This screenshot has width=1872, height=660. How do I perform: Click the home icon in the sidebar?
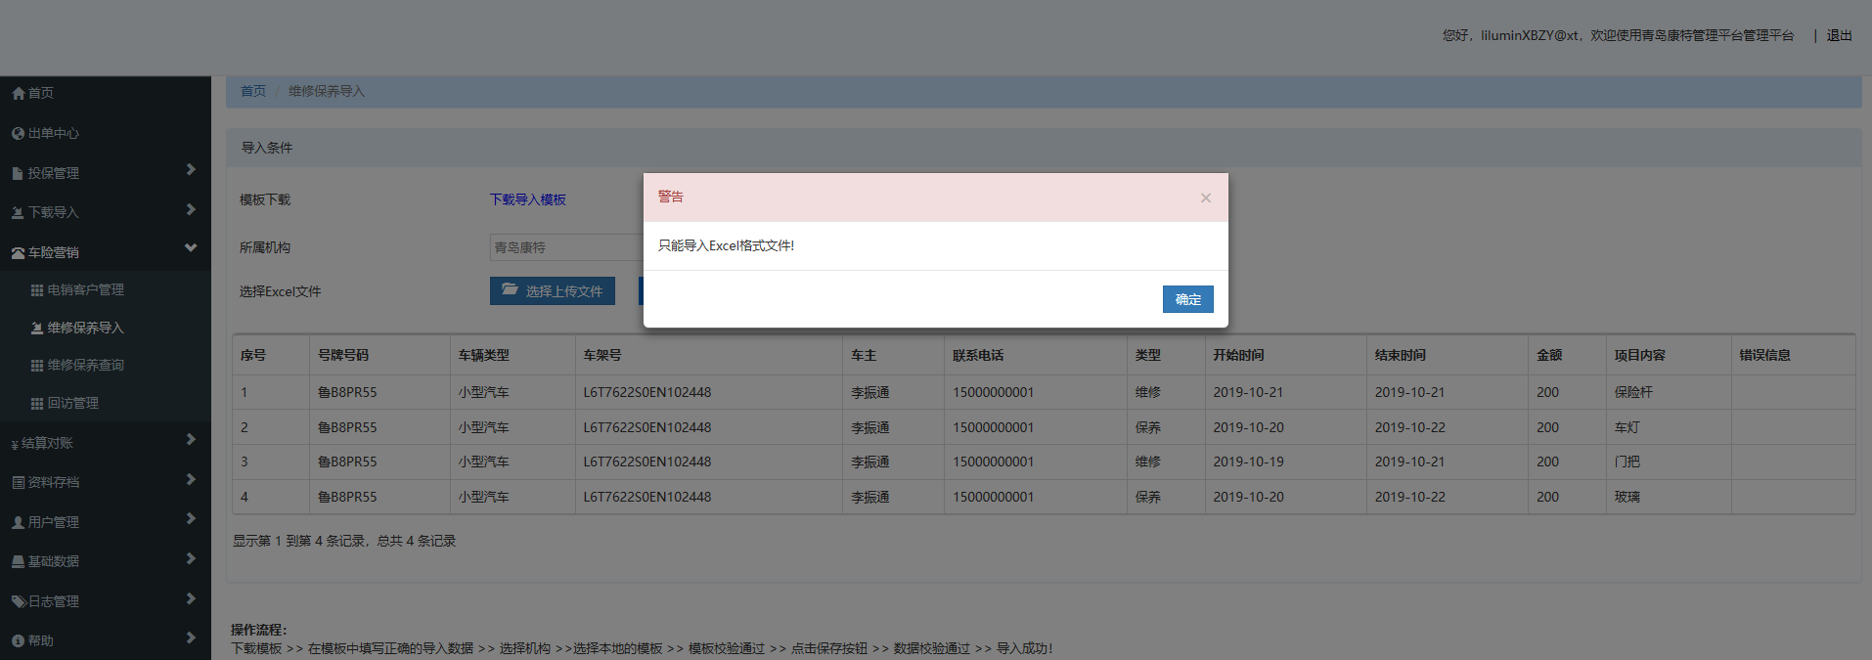click(18, 93)
